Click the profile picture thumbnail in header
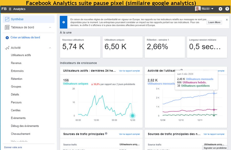Screen dimensions: 231x150 click(198, 9)
